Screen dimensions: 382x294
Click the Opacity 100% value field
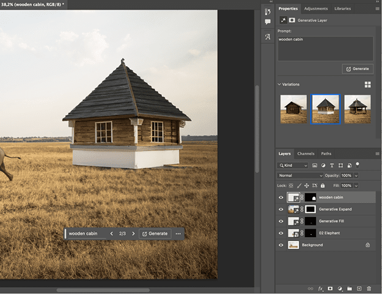click(347, 175)
